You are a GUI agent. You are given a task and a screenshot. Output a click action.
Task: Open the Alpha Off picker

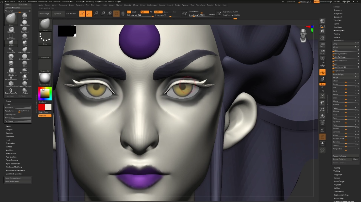coord(45,52)
